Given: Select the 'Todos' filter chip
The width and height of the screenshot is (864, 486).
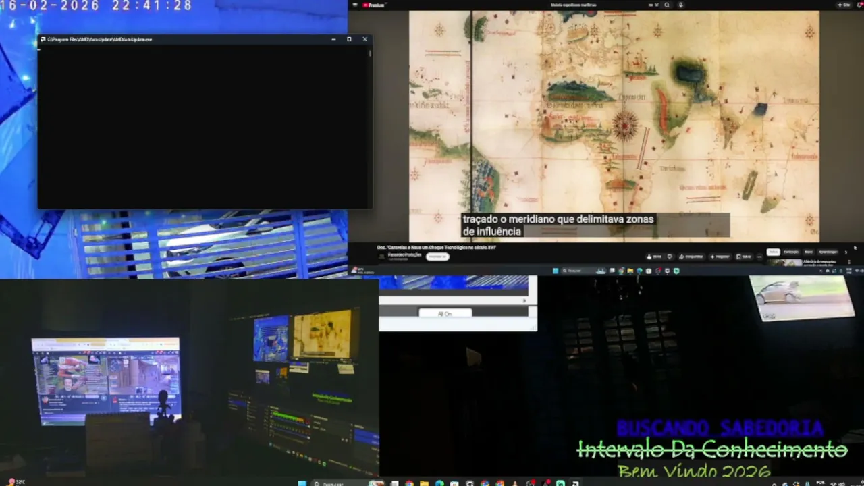Looking at the screenshot, I should pos(773,252).
